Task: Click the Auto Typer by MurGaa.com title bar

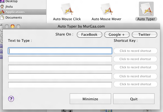Action: click(x=81, y=26)
